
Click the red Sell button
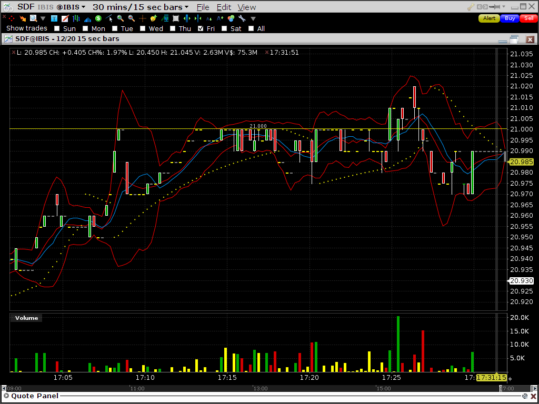click(528, 18)
